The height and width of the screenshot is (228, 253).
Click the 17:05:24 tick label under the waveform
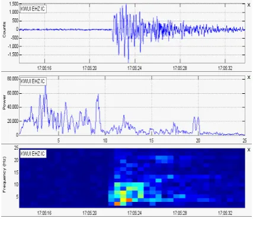[134, 68]
